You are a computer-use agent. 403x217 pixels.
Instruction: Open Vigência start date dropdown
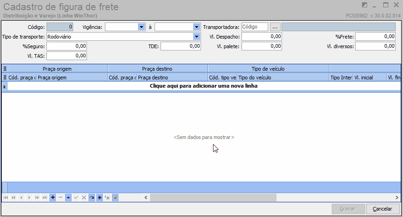coord(141,27)
